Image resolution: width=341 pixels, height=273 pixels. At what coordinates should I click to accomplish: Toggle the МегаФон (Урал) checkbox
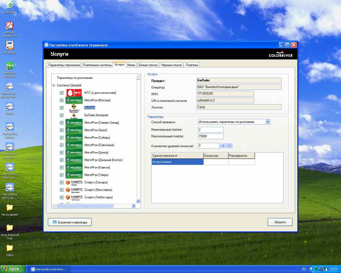coord(62,130)
